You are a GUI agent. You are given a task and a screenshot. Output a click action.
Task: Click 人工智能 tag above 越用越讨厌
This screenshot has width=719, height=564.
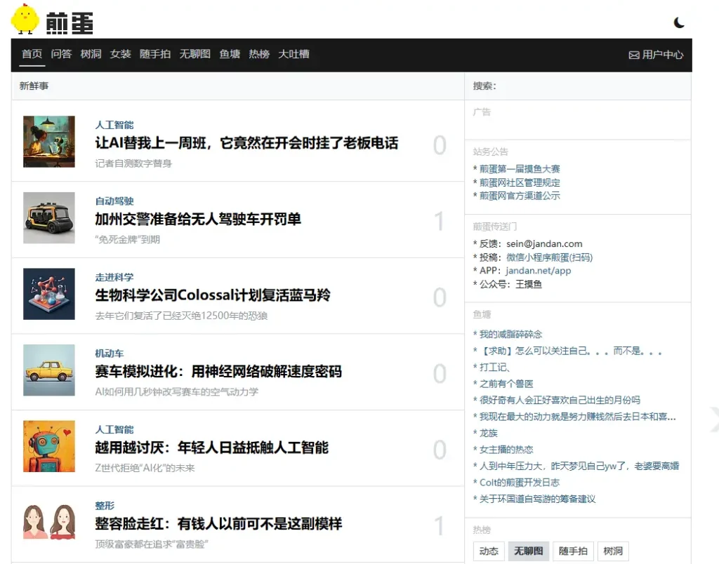(114, 429)
